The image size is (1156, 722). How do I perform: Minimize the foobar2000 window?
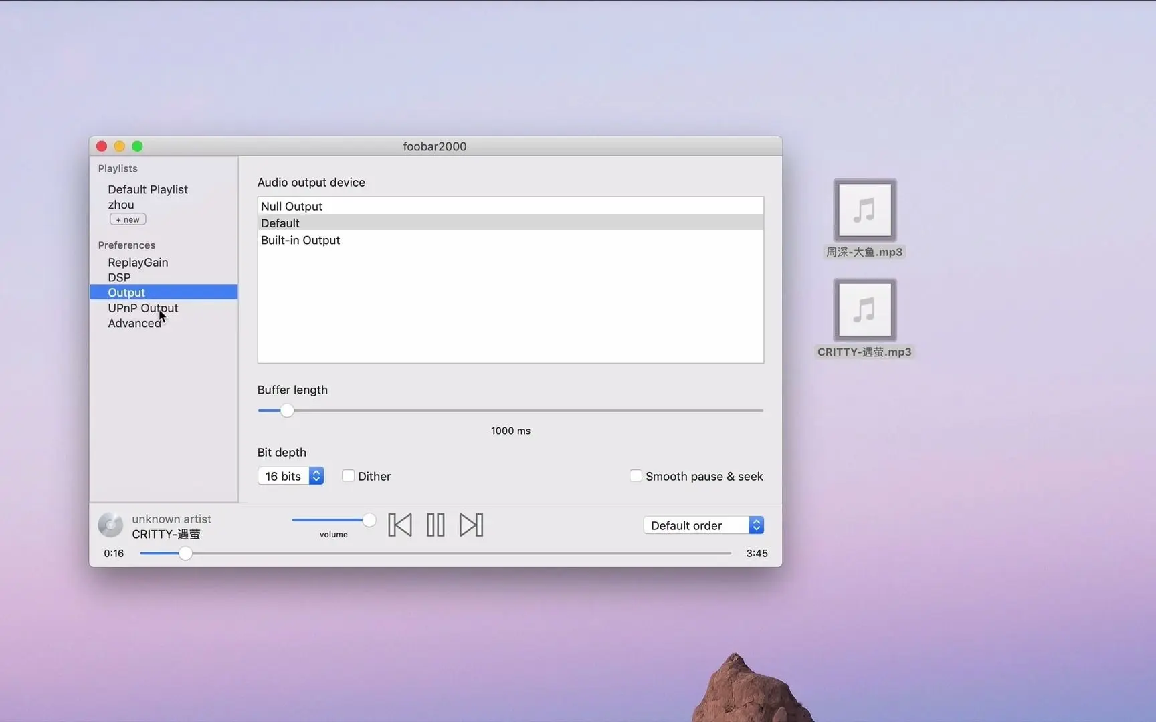click(119, 146)
